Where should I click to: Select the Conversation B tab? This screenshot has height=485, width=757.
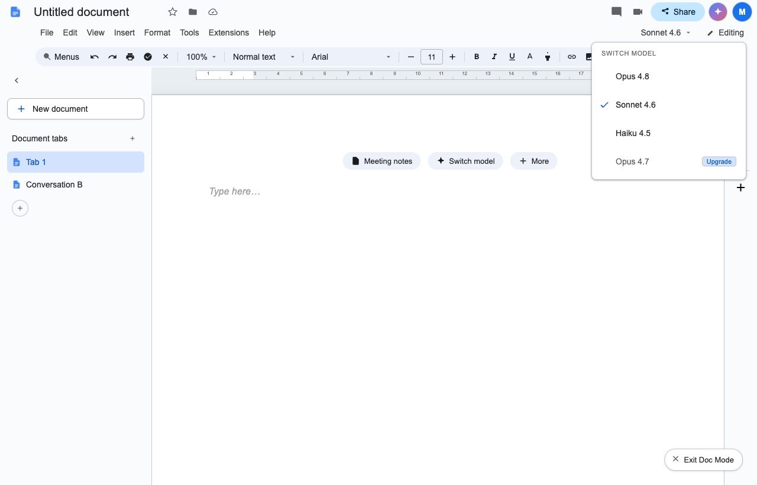click(76, 185)
